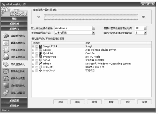The image size is (158, 114).
Task: Expand the QuickSet tree node
Action: tap(33, 53)
